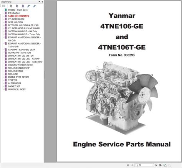Open COOLING WATER SYSTEM bookmark
182x168 pixels.
click(20, 65)
